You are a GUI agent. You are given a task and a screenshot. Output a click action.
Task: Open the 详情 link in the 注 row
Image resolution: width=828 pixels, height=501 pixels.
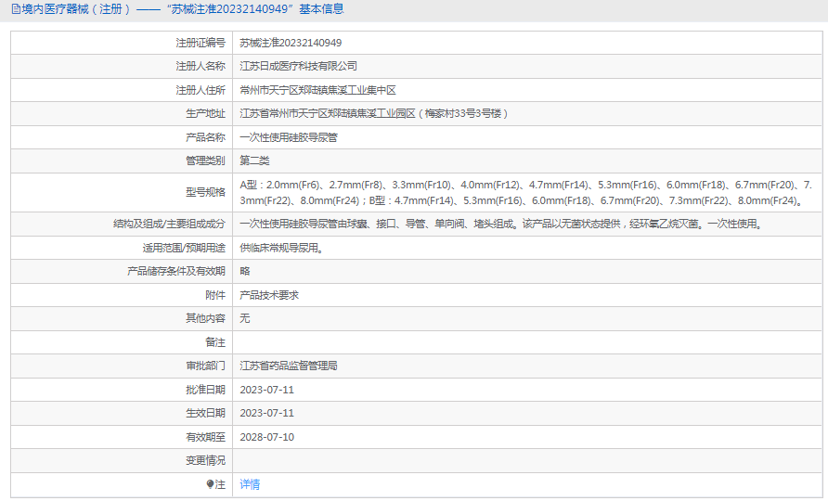pos(250,484)
